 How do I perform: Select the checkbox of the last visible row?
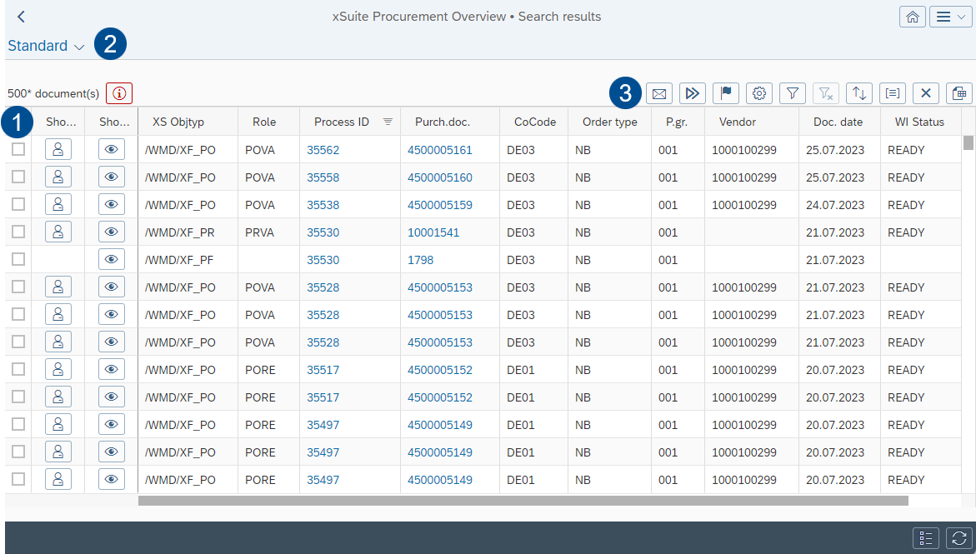click(x=18, y=479)
